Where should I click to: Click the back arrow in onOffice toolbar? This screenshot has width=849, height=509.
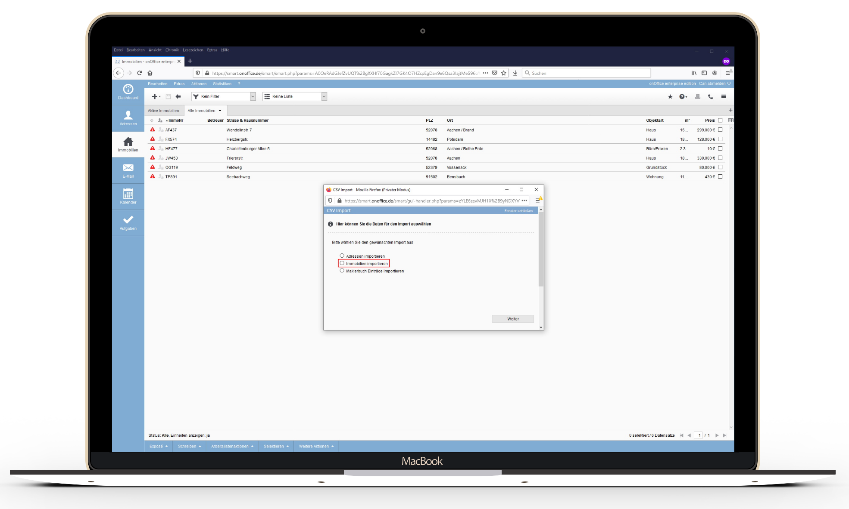[x=178, y=97]
